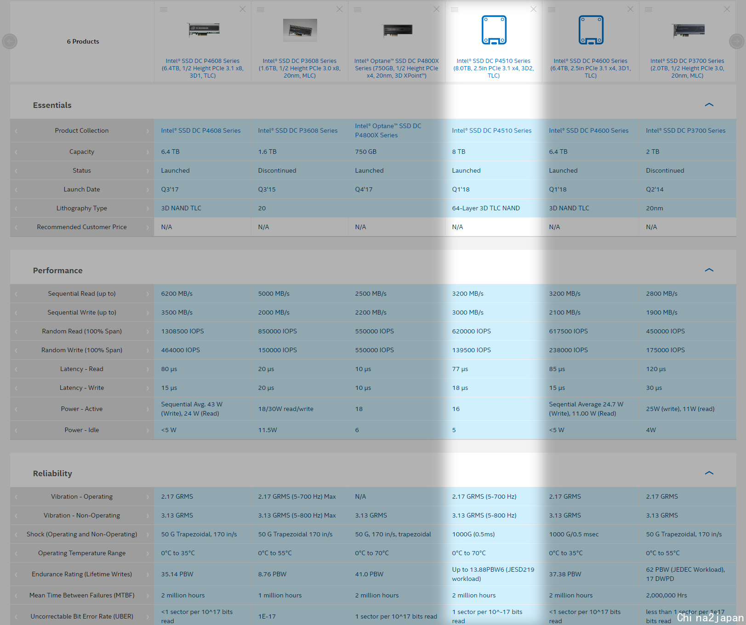Click drag handle icon of P3700 column
Screen dimensions: 746x625
tap(649, 10)
